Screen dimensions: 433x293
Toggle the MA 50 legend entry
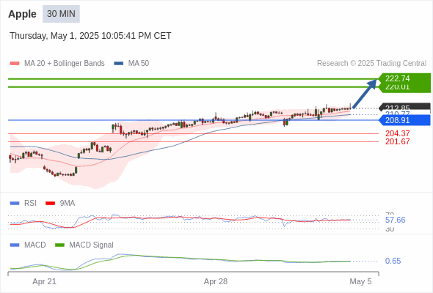tap(131, 64)
